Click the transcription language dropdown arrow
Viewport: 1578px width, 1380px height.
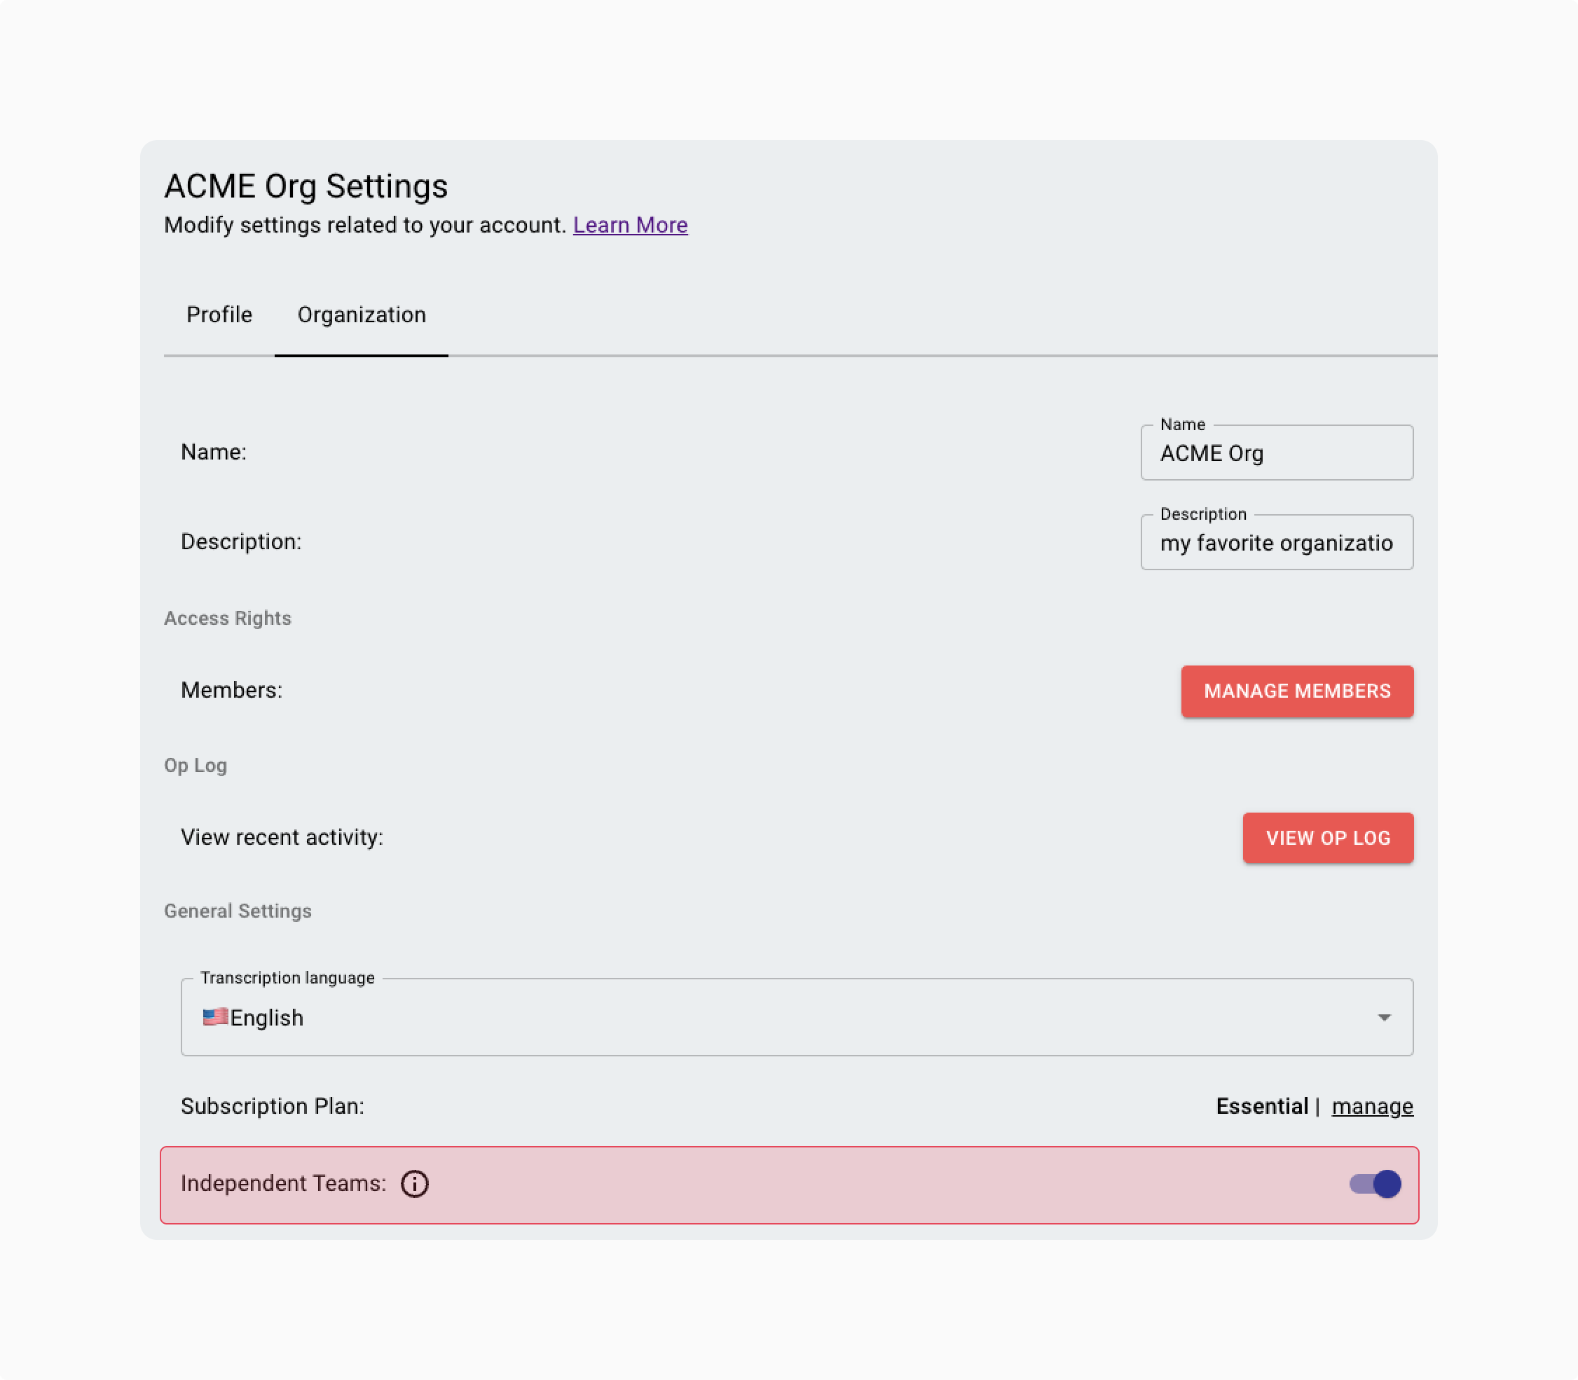1387,1016
